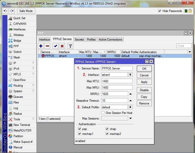The height and width of the screenshot is (153, 195).
Task: Click the Bridge icon in sidebar
Action: 10,41
